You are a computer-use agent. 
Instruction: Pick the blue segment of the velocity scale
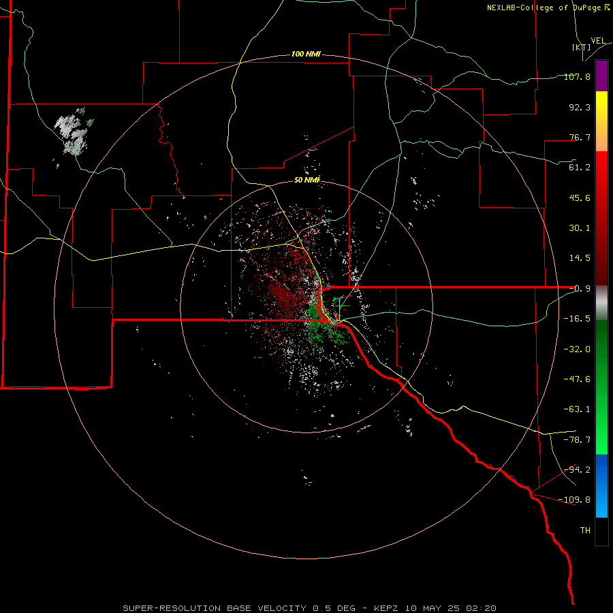[601, 486]
